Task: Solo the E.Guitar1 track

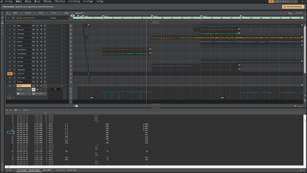Action: [x=37, y=30]
